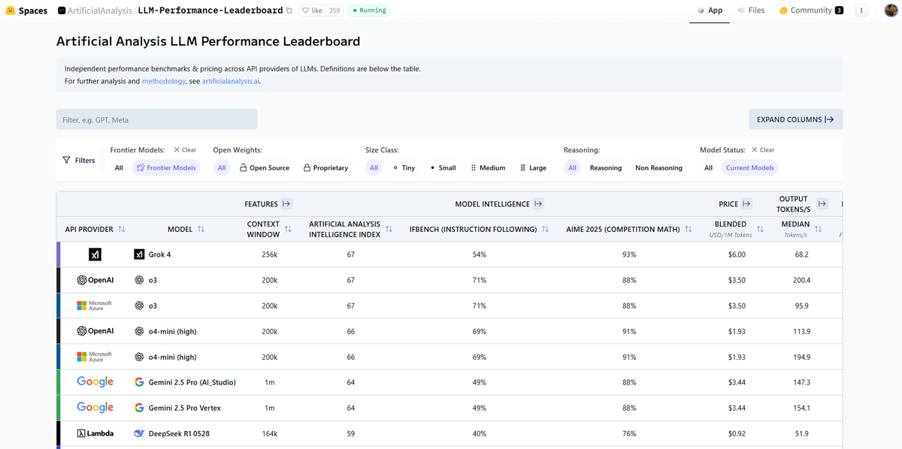Click Google logo in Gemini 2.5 Pro (AI_Studio) row
The width and height of the screenshot is (902, 449).
[x=95, y=382]
